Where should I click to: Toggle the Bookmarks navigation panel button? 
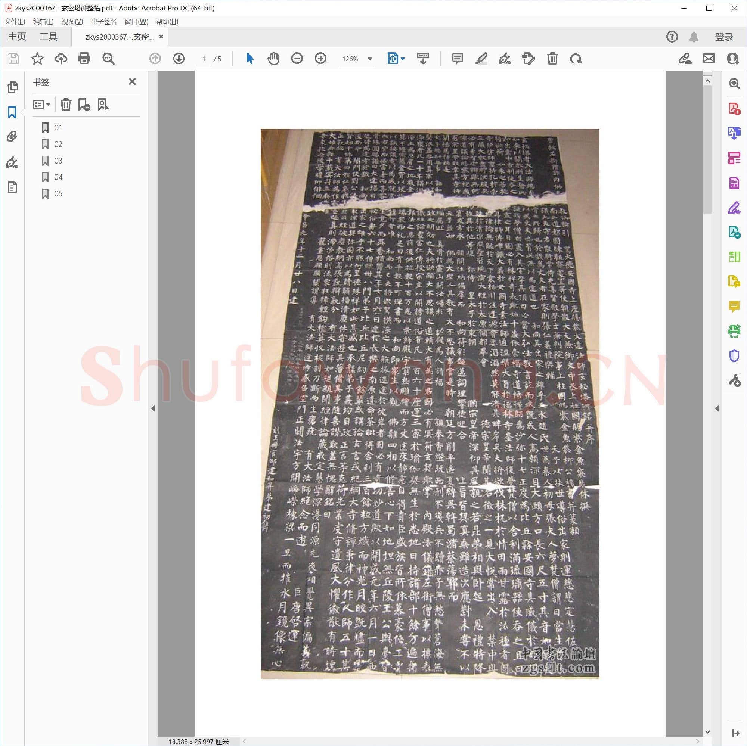[x=12, y=112]
